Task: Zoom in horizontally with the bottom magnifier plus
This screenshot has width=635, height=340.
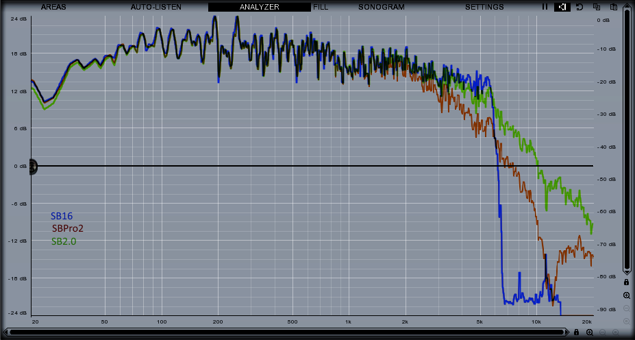Action: pyautogui.click(x=590, y=332)
